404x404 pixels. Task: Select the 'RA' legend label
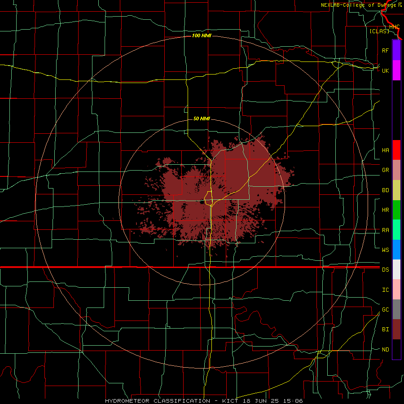[385, 230]
